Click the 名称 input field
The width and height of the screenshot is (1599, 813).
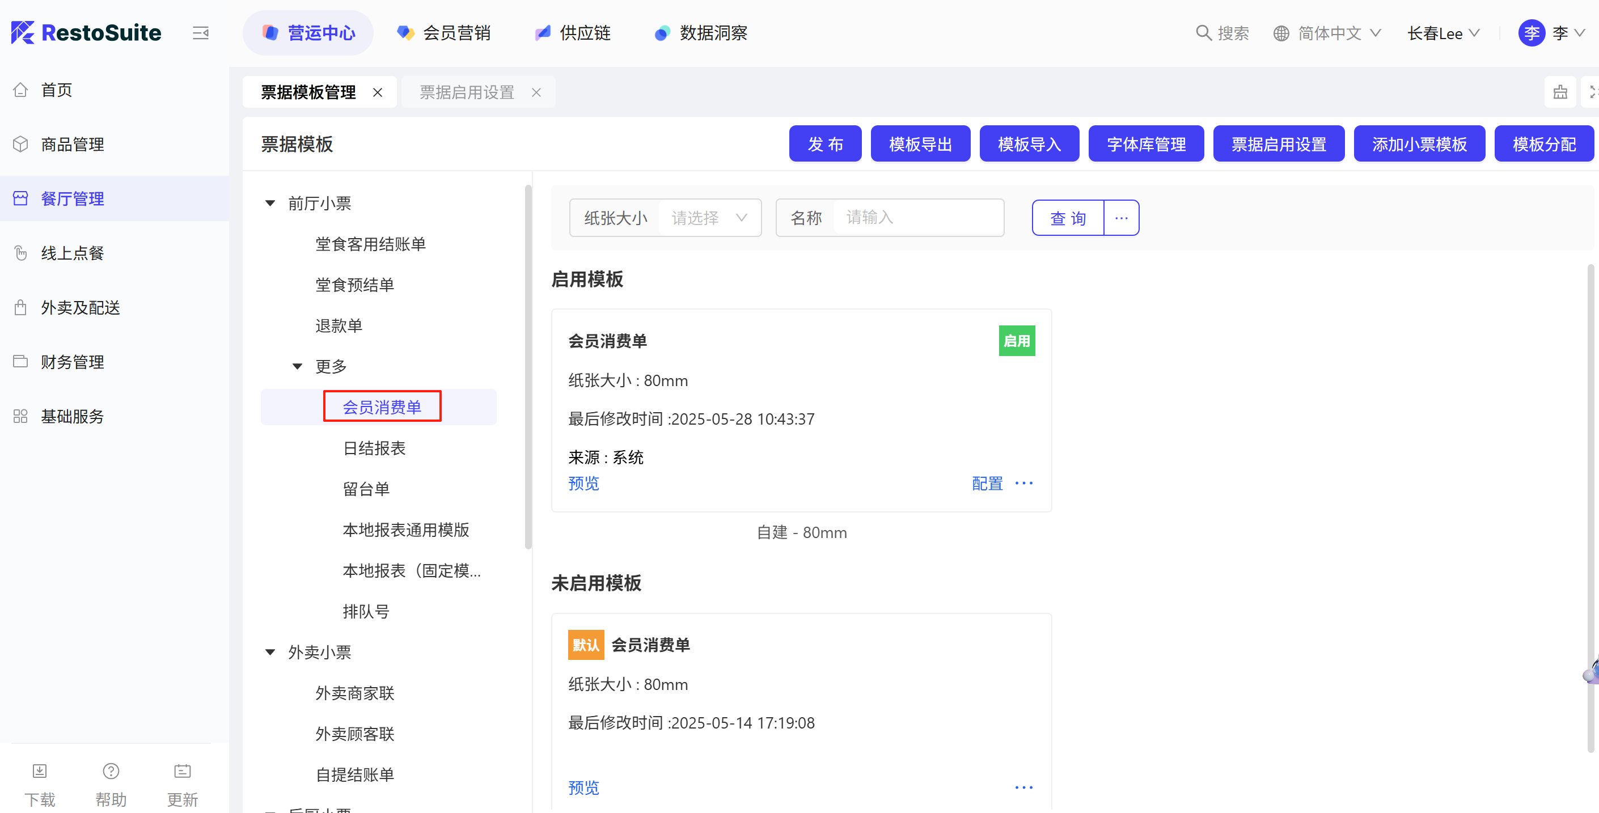[x=917, y=218]
